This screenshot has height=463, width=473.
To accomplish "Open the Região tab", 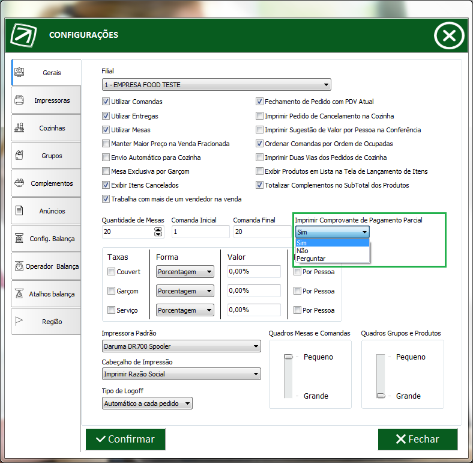I will pyautogui.click(x=46, y=322).
